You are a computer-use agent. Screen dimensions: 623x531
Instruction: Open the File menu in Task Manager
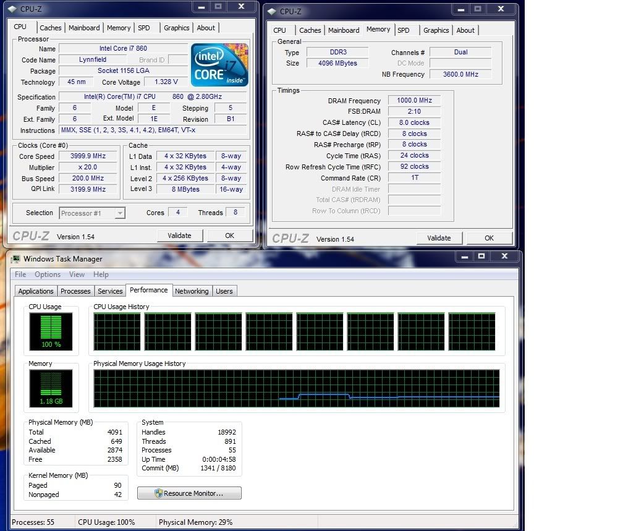point(20,274)
